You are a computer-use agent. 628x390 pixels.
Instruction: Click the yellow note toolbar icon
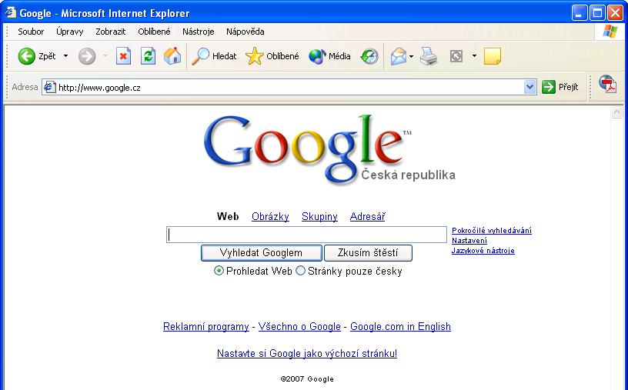pyautogui.click(x=493, y=56)
